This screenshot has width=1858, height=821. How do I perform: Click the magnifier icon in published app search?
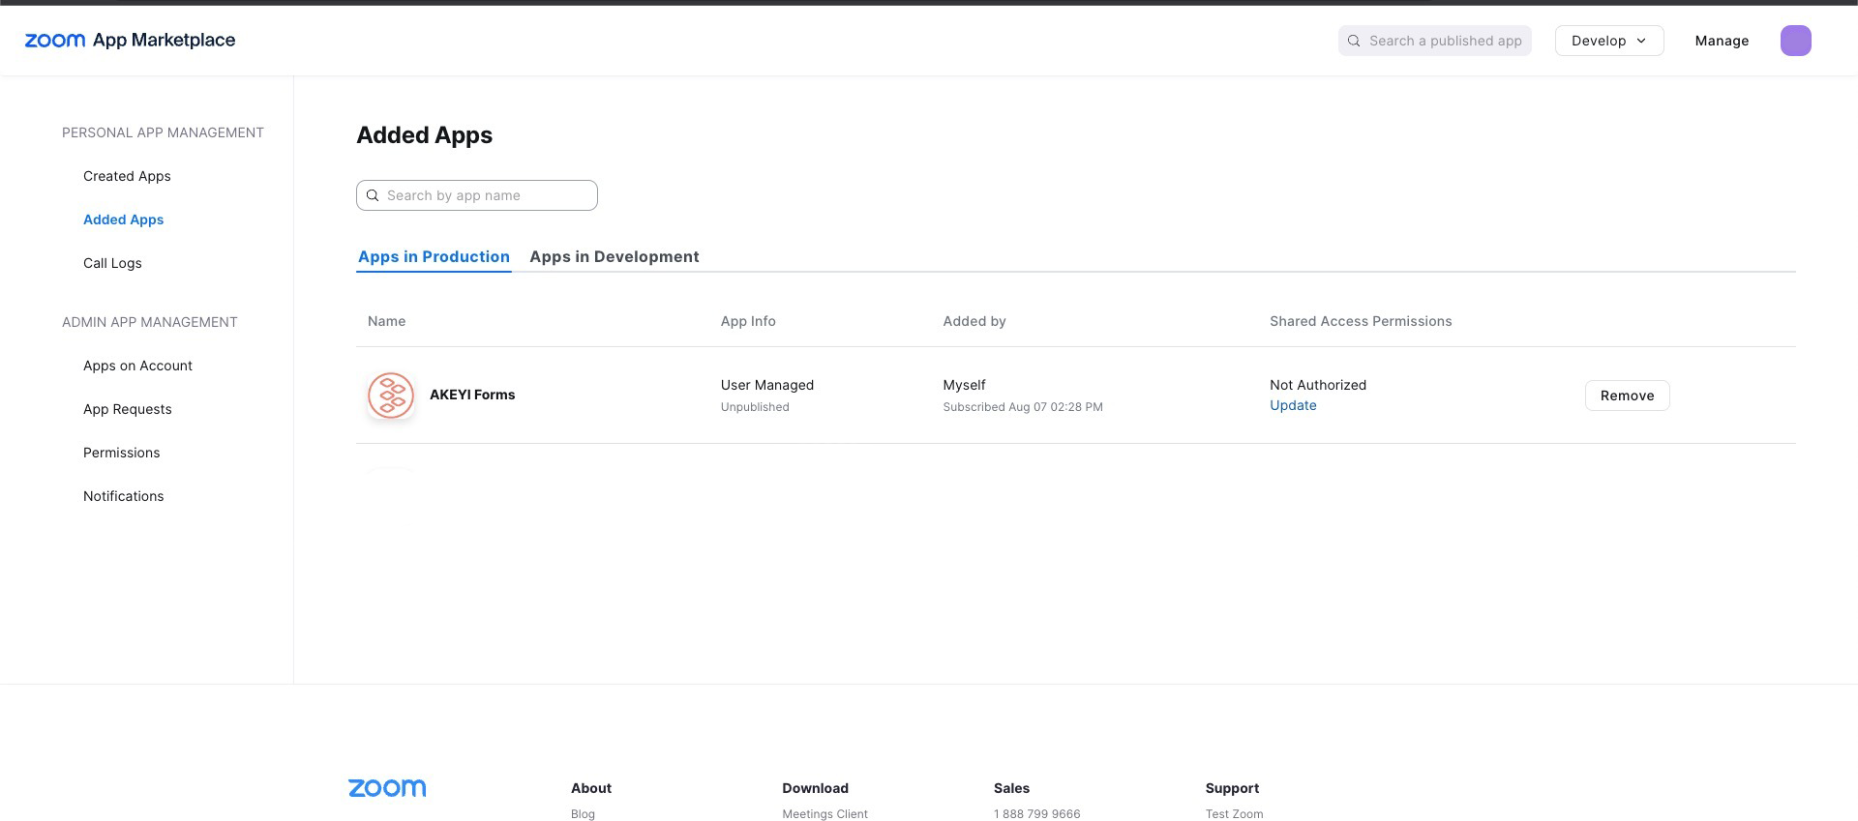tap(1354, 41)
